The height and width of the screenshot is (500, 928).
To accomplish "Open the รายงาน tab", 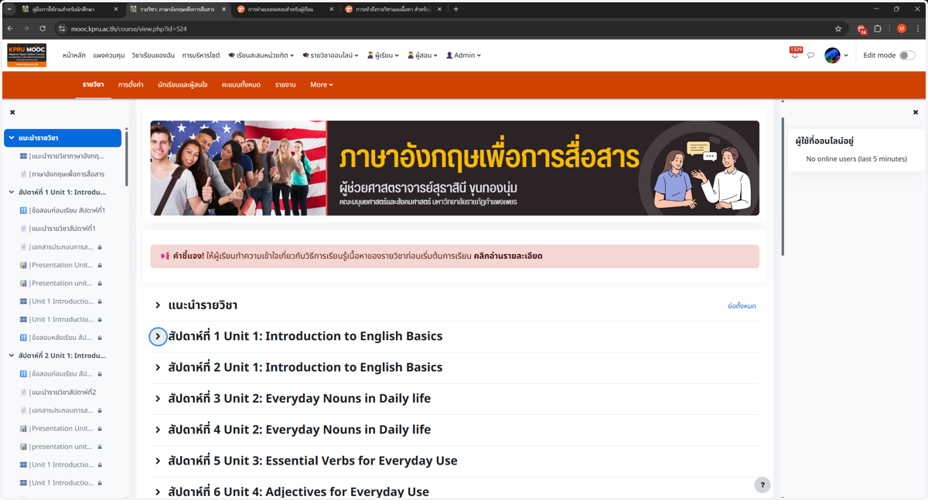I will coord(285,84).
